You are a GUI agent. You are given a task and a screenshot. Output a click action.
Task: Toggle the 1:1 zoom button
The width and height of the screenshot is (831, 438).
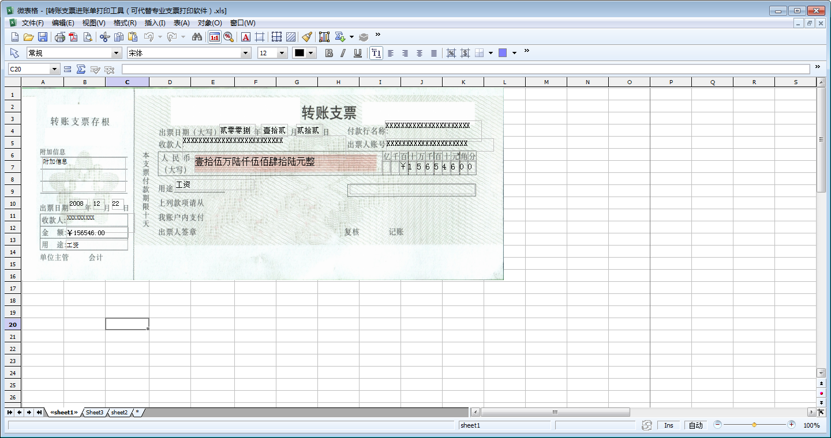coord(214,37)
